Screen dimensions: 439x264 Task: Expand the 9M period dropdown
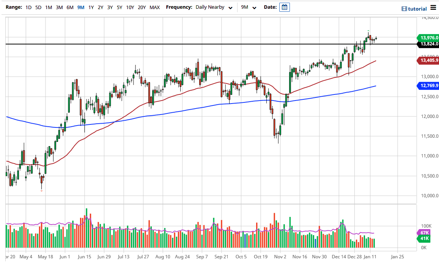(x=249, y=8)
